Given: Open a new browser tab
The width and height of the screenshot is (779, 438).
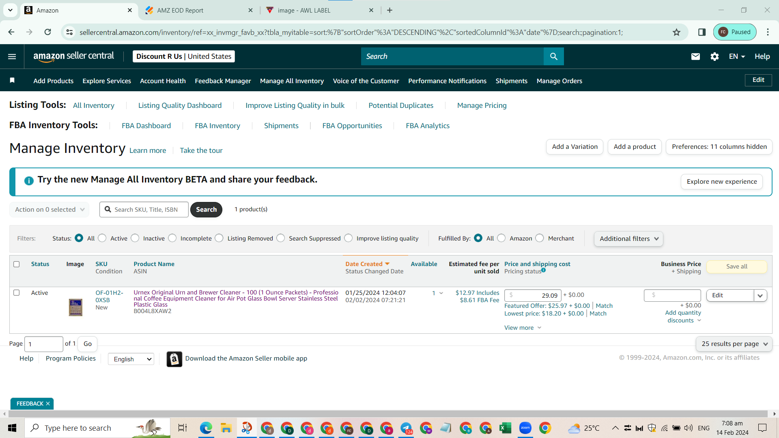Looking at the screenshot, I should (389, 10).
